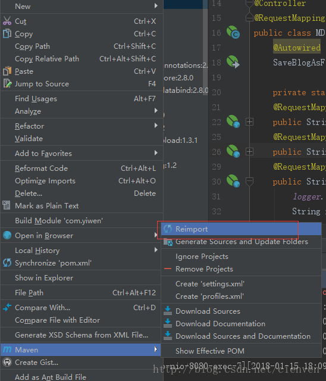Click the Jump to Source pencil icon
326x381 pixels.
point(7,83)
